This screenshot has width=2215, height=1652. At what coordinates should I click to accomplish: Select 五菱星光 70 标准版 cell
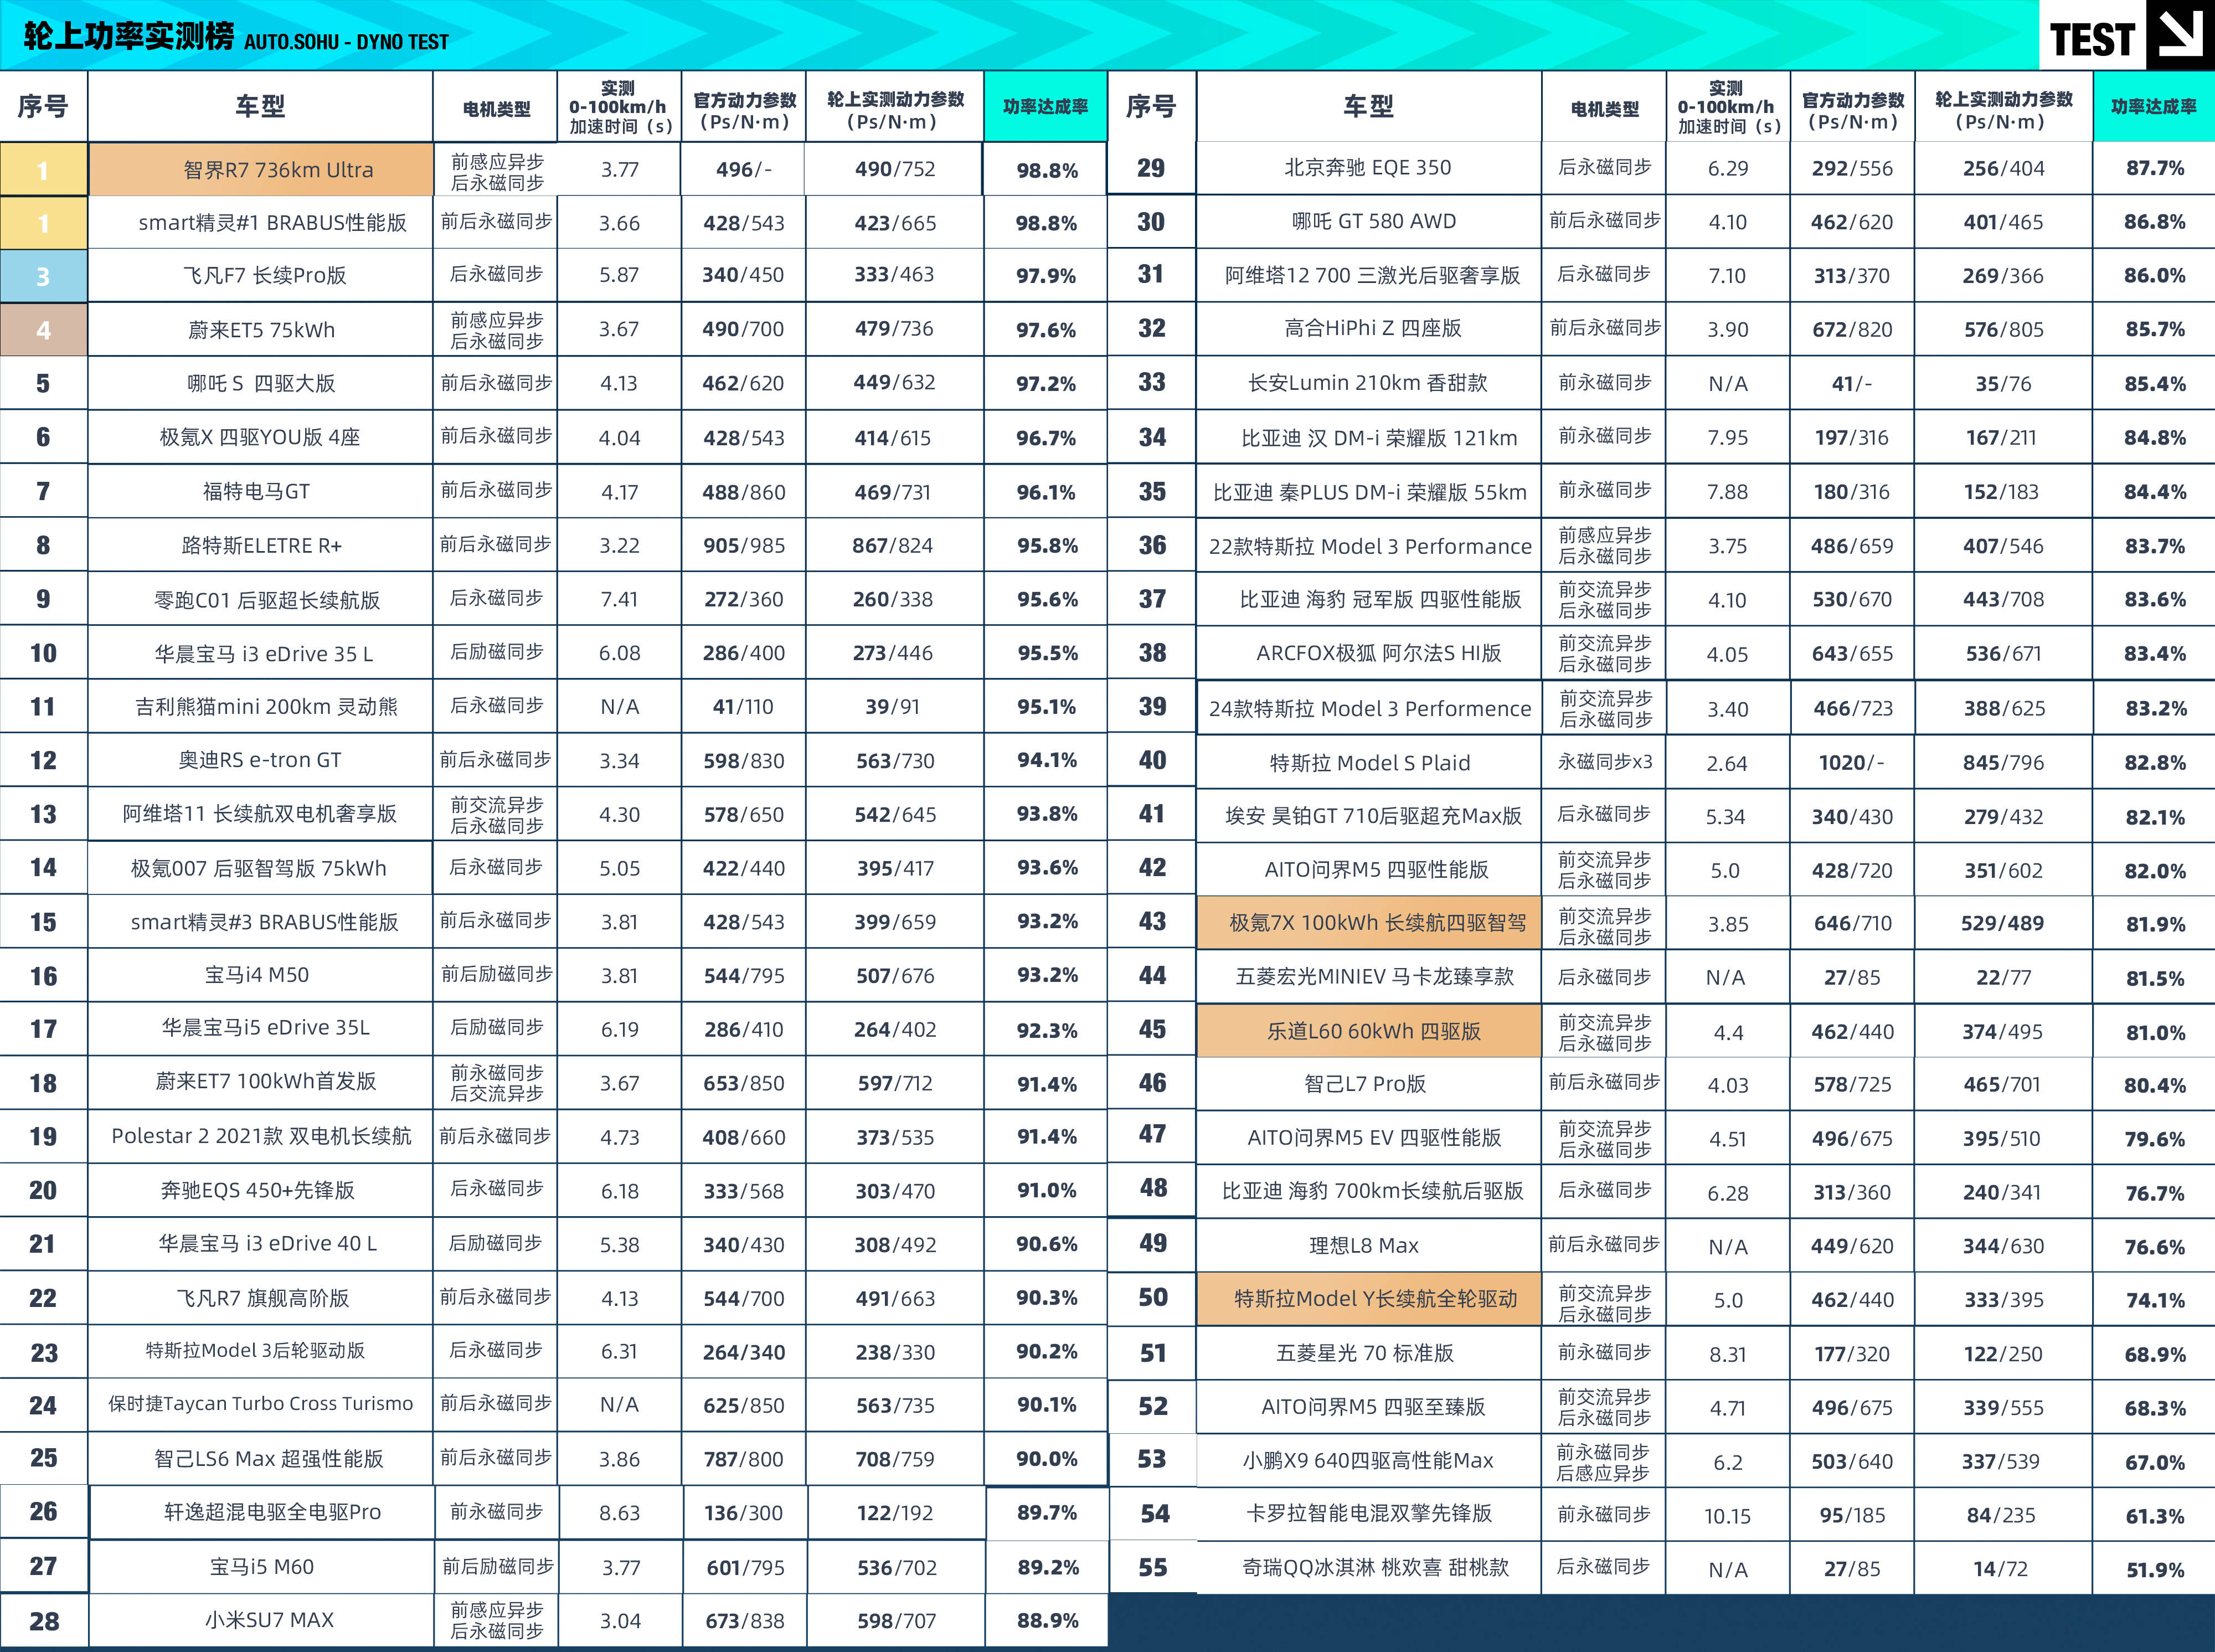1369,1353
